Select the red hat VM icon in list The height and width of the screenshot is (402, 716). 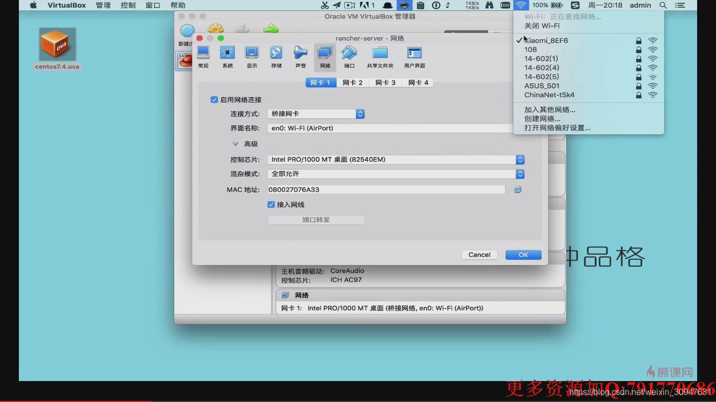point(185,61)
